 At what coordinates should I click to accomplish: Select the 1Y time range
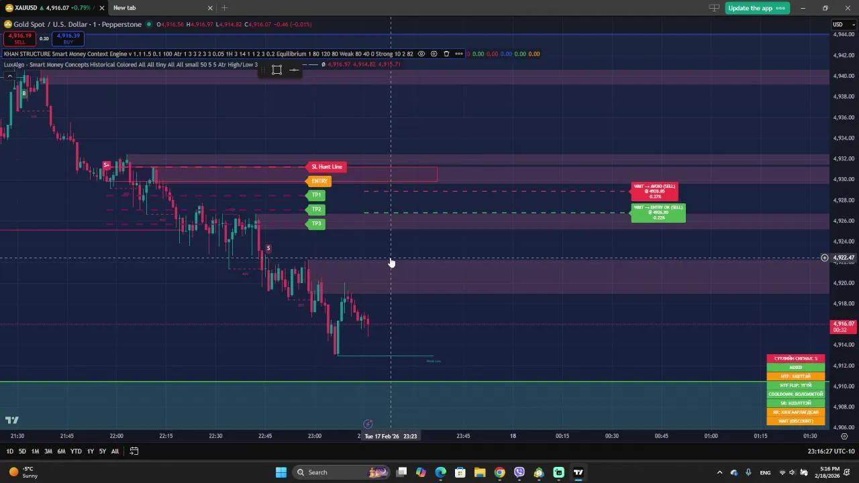[x=90, y=451]
